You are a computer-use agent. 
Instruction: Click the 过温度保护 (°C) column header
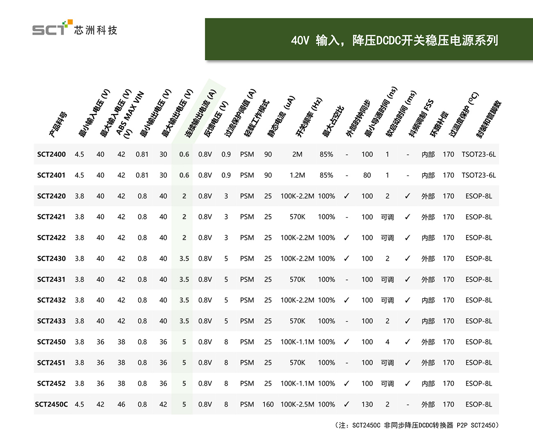tap(464, 115)
